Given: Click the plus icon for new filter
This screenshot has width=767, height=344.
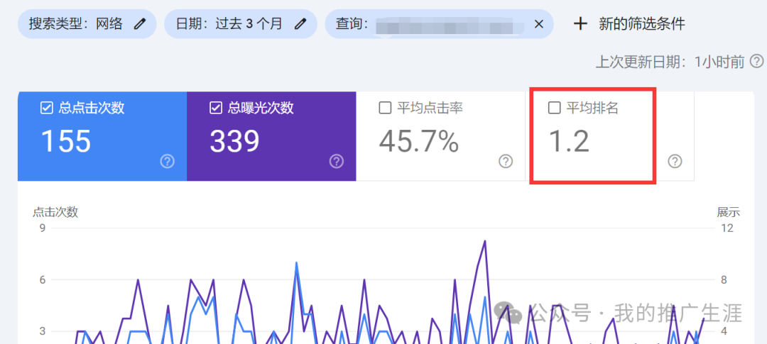Looking at the screenshot, I should coord(580,23).
